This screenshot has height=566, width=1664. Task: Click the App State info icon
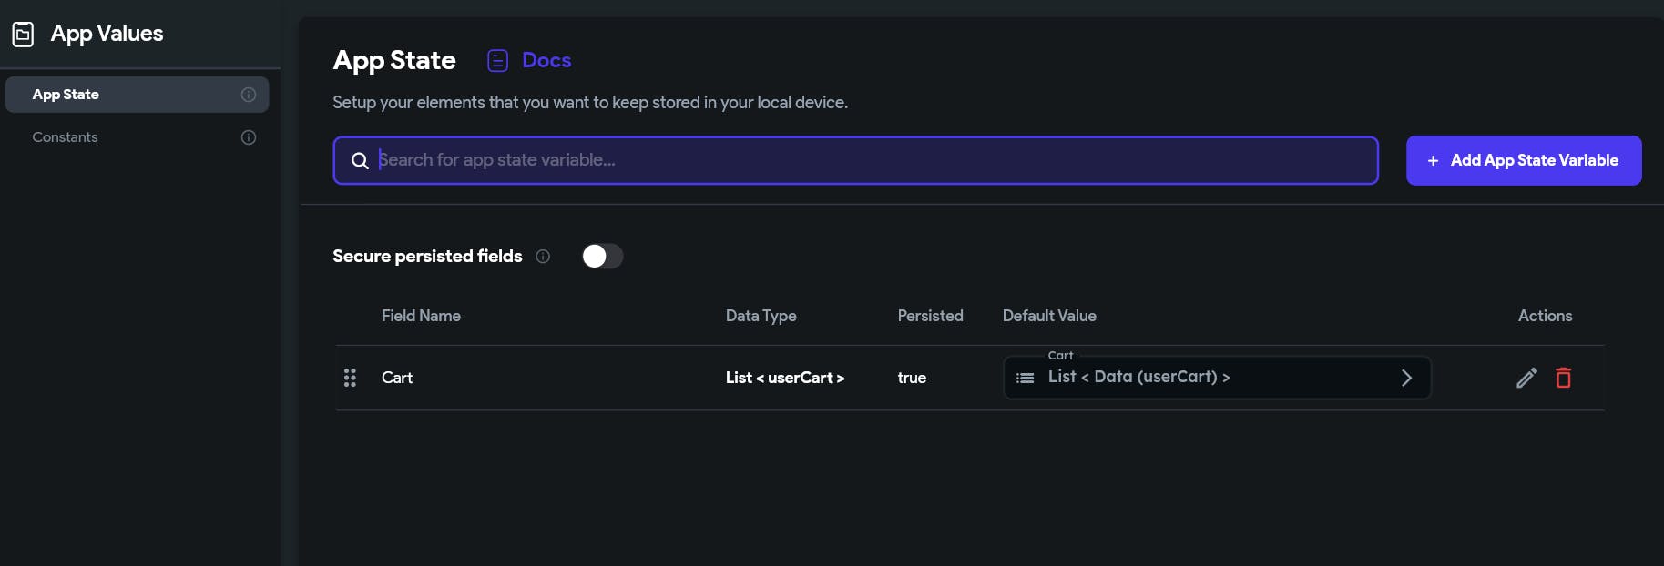(249, 95)
